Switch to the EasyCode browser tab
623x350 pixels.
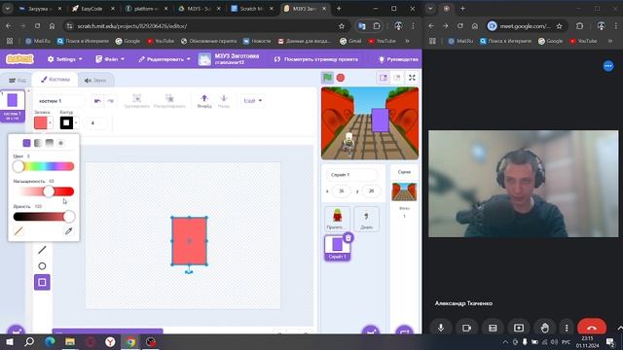pyautogui.click(x=92, y=9)
